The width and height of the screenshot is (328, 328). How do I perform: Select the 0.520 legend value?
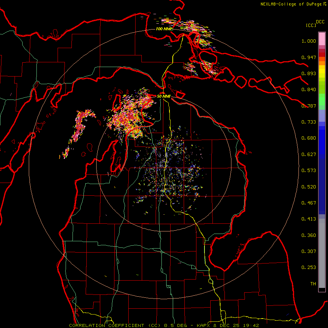(x=309, y=187)
